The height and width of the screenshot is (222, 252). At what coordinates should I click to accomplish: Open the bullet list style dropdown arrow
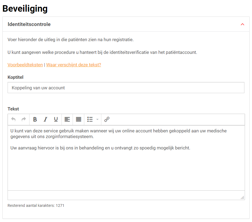(x=97, y=119)
